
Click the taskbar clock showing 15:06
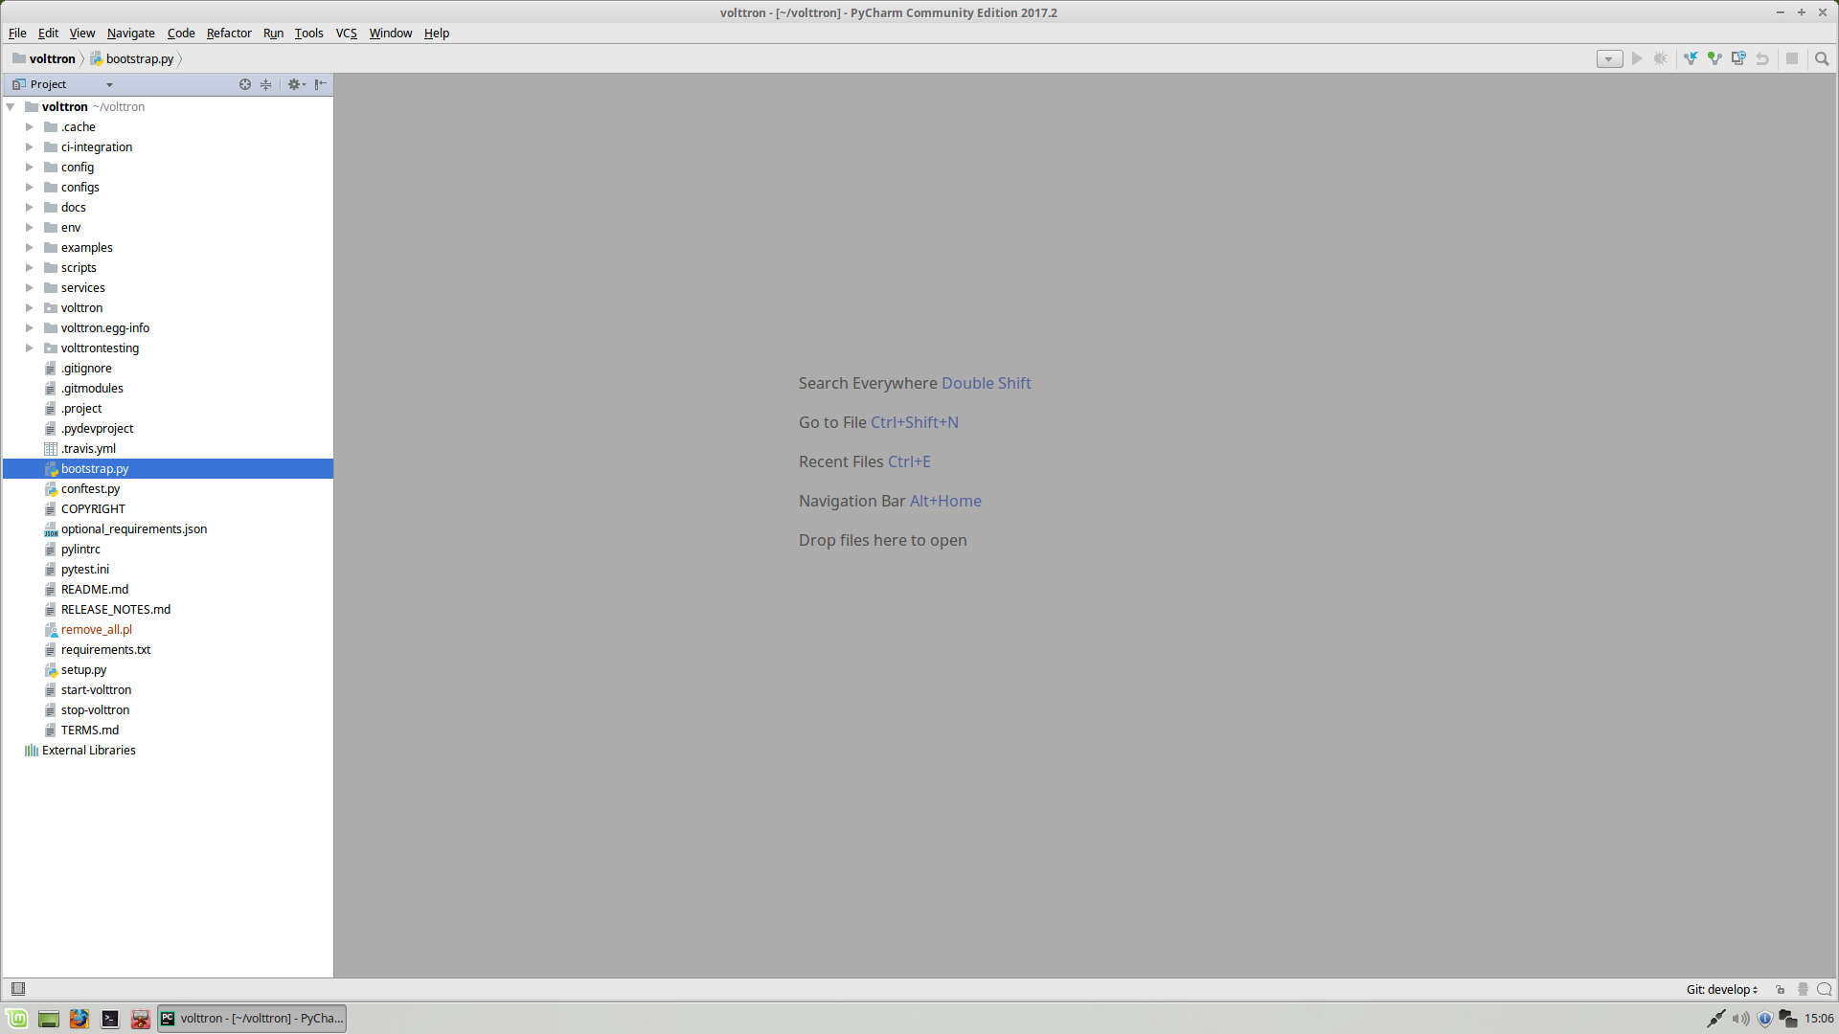pyautogui.click(x=1819, y=1019)
